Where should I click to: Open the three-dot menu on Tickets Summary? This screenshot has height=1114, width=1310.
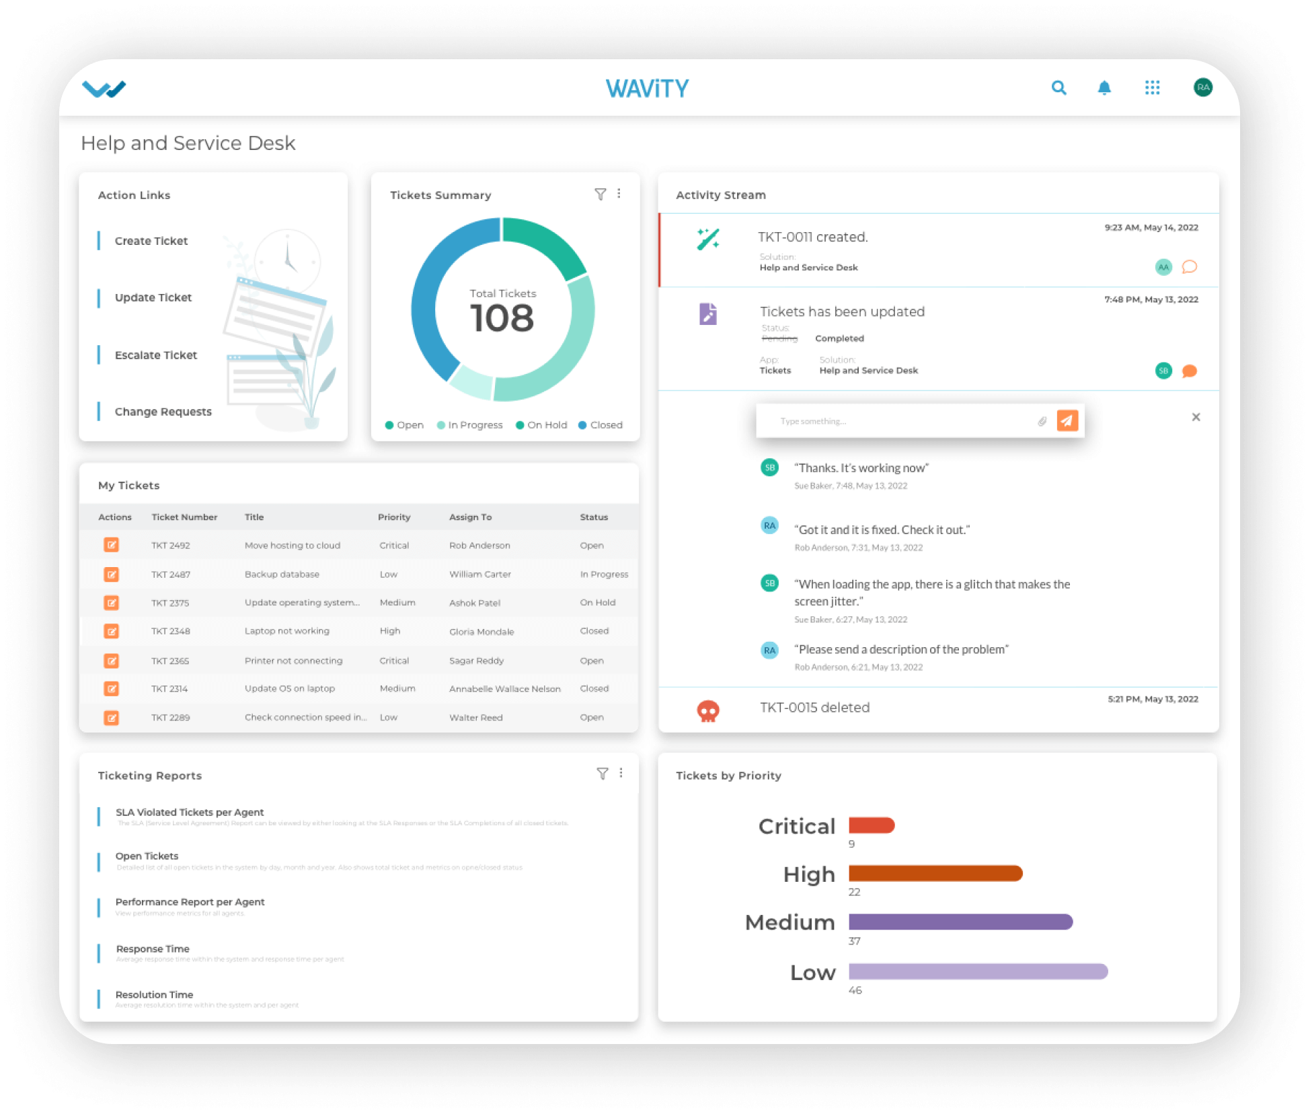point(620,194)
